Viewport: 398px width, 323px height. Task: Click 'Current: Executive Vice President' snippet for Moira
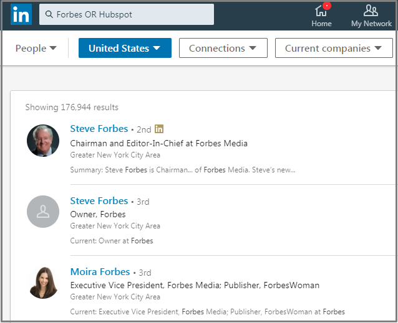(x=207, y=312)
